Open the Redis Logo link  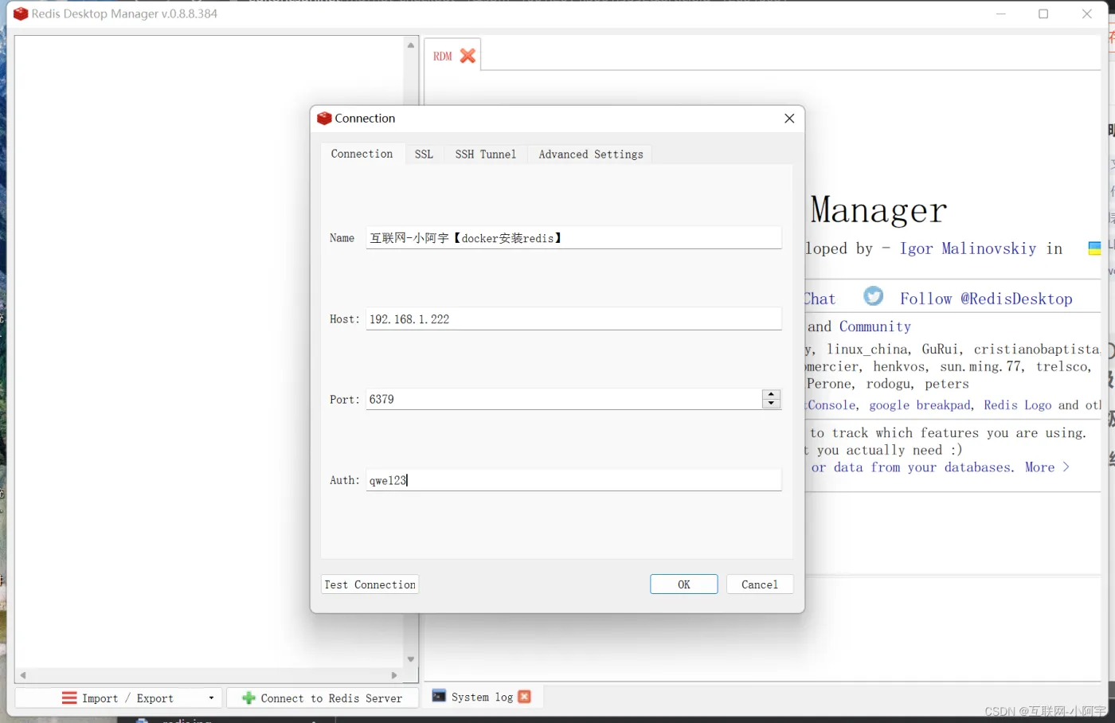click(x=1017, y=405)
